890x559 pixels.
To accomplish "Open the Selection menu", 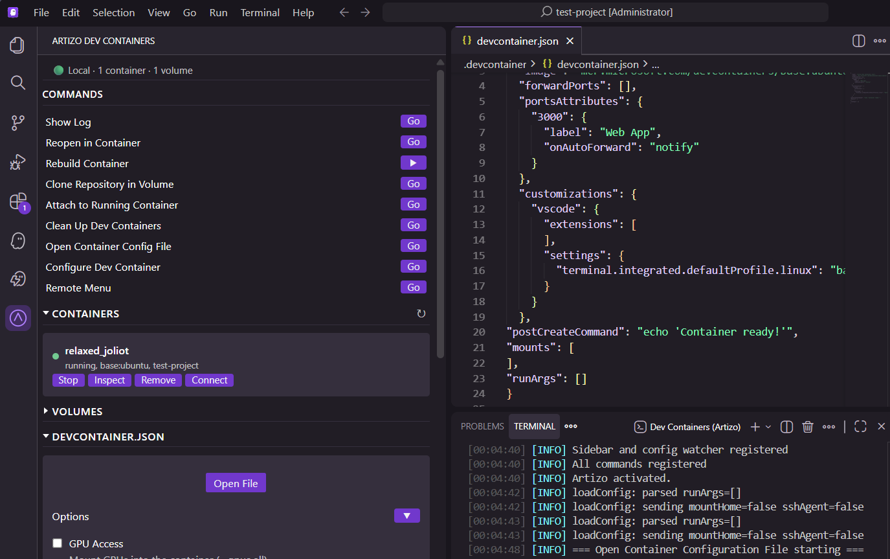I will tap(114, 12).
